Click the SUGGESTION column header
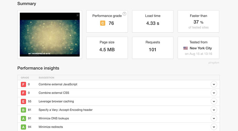 (46, 78)
